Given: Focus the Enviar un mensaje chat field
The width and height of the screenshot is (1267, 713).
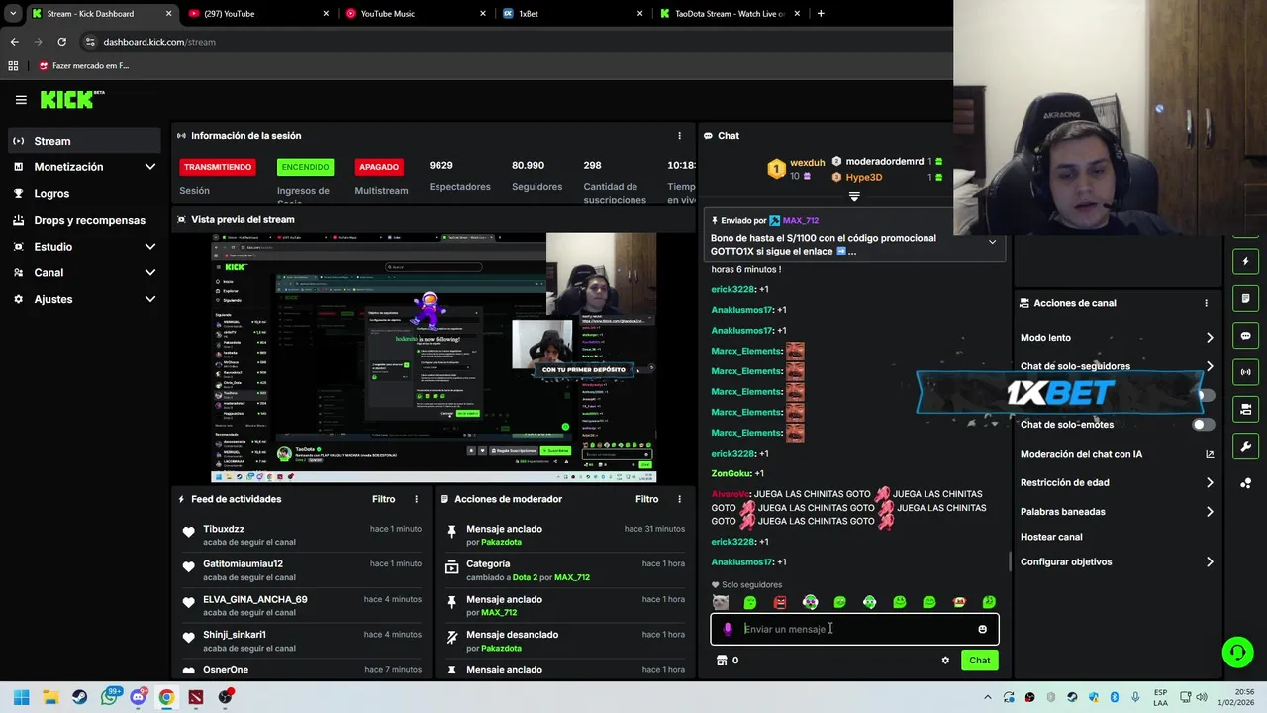Looking at the screenshot, I should tap(853, 629).
